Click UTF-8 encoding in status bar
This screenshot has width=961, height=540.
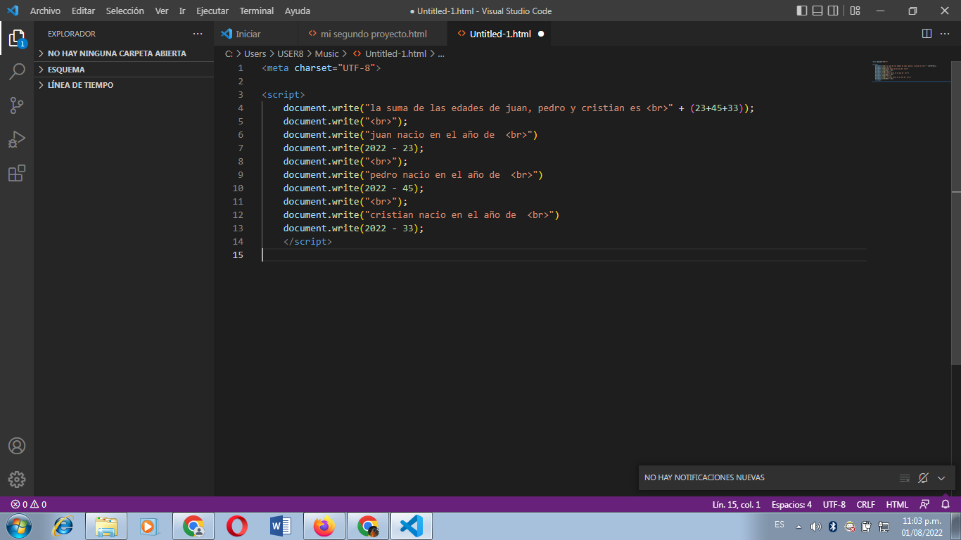coord(834,504)
